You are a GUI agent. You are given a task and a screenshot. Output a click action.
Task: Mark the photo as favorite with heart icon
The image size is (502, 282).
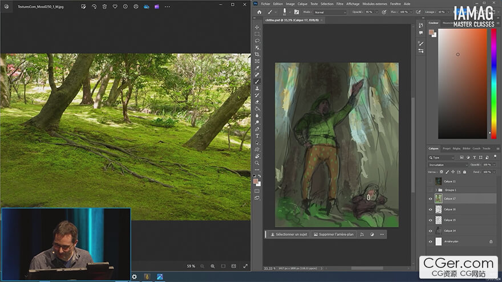click(115, 7)
